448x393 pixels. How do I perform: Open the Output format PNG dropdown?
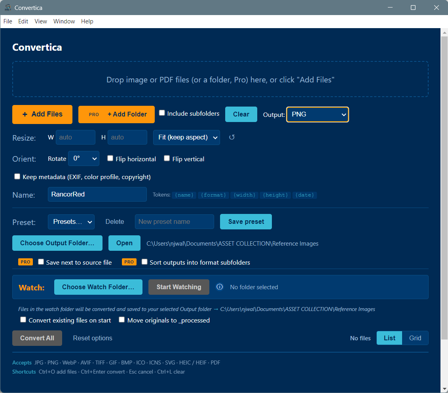317,114
